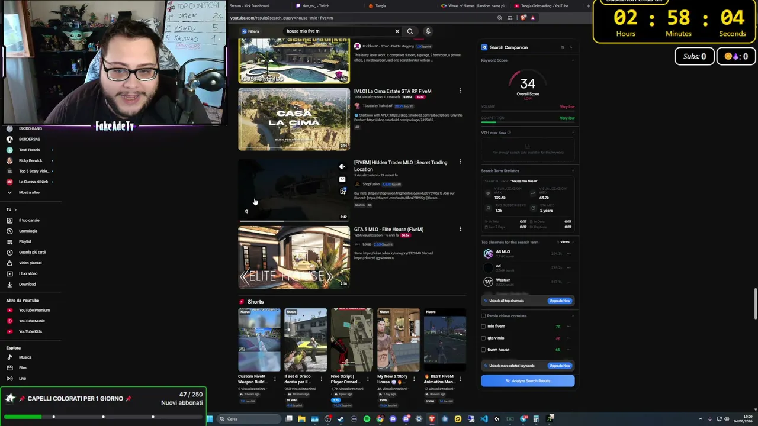This screenshot has width=758, height=426.
Task: Open Playlist in the YouTube sidebar
Action: (25, 241)
